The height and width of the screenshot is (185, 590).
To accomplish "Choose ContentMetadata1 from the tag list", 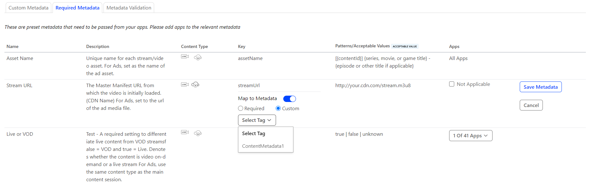I will (x=263, y=146).
